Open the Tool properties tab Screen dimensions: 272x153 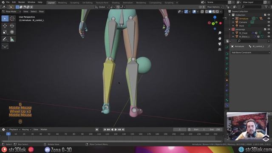227,47
